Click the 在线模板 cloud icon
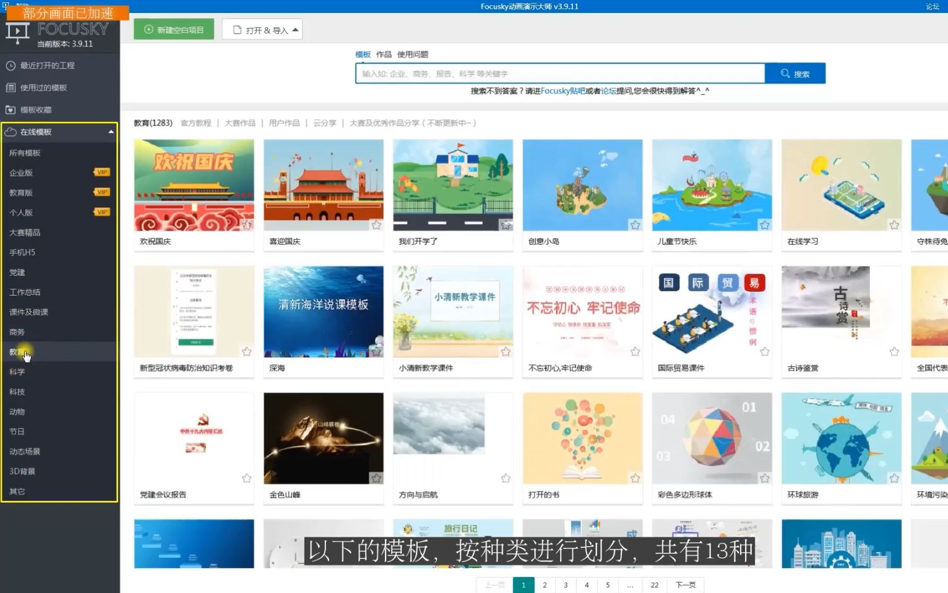948x593 pixels. (11, 131)
